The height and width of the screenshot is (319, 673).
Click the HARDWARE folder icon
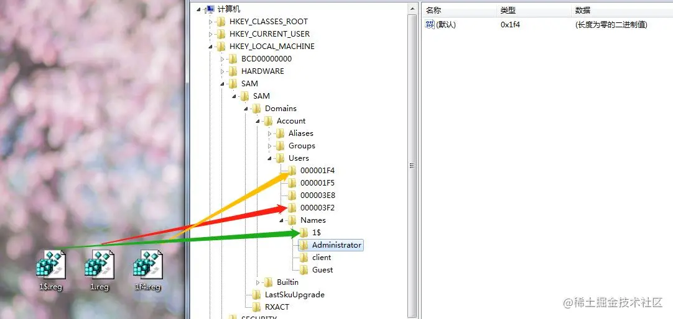point(233,71)
